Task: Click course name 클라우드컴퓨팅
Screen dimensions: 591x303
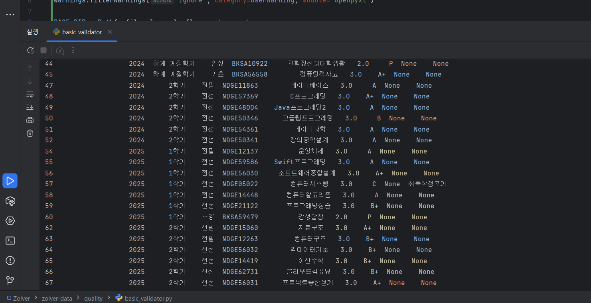Action: click(308, 272)
